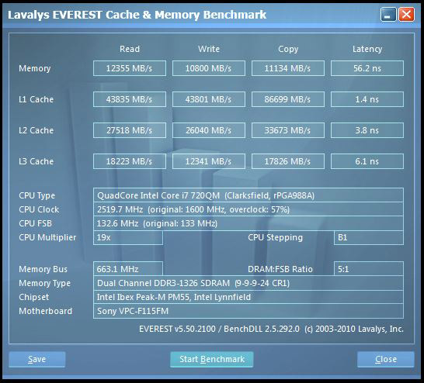
Task: Click the Write column header
Action: pyautogui.click(x=209, y=49)
